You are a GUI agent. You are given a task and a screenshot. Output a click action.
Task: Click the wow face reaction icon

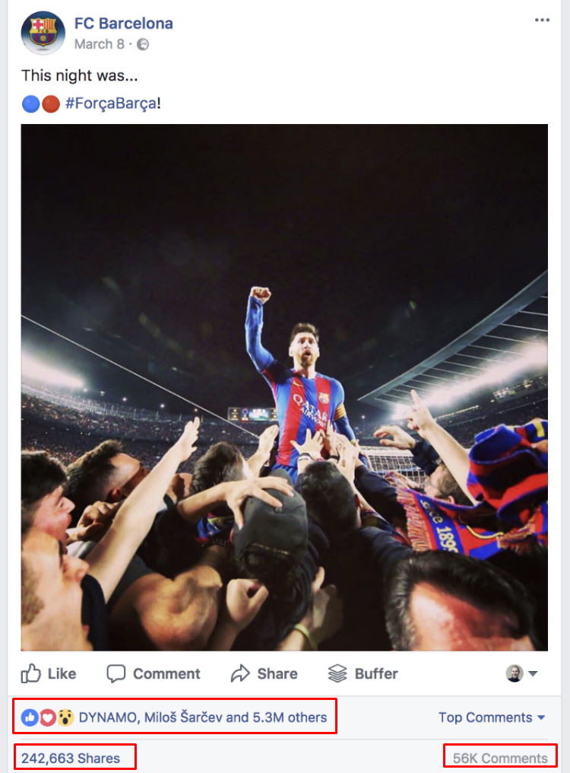pos(65,717)
